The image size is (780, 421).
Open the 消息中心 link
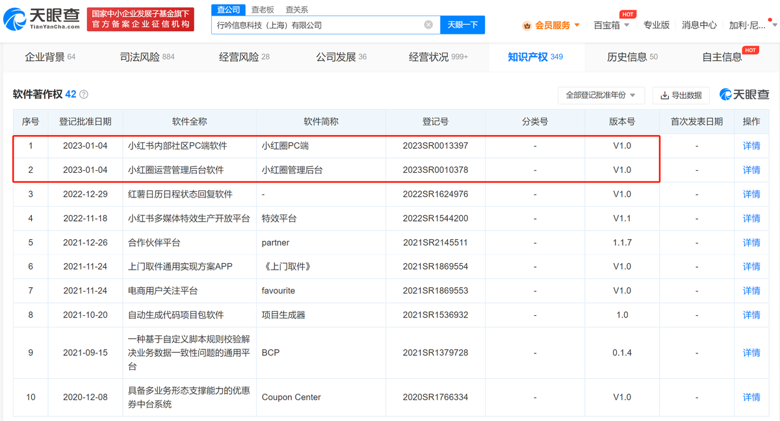click(x=699, y=25)
